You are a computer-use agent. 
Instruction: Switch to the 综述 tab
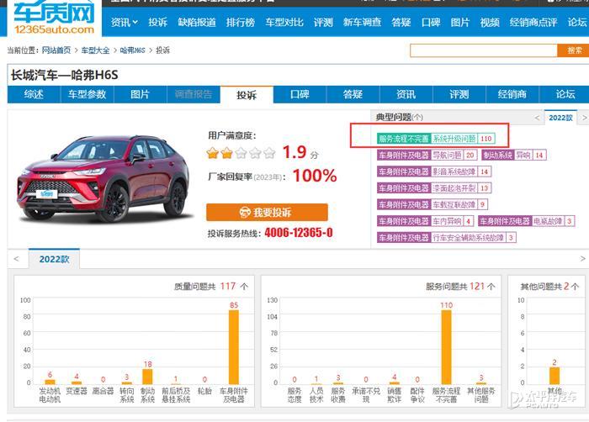[34, 94]
